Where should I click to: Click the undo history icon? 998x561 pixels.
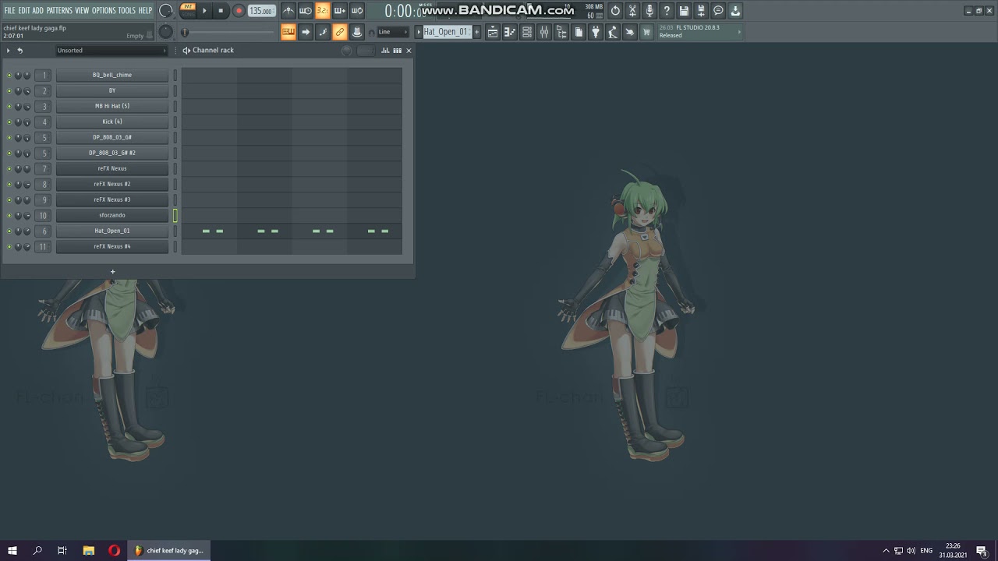pyautogui.click(x=615, y=11)
